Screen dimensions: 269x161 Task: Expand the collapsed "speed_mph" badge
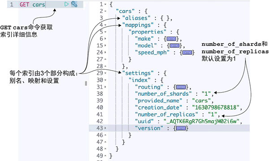tap(187, 52)
